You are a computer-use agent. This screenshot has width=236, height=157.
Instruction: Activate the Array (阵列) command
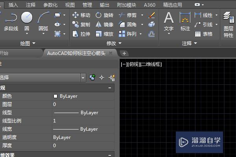click(x=127, y=34)
